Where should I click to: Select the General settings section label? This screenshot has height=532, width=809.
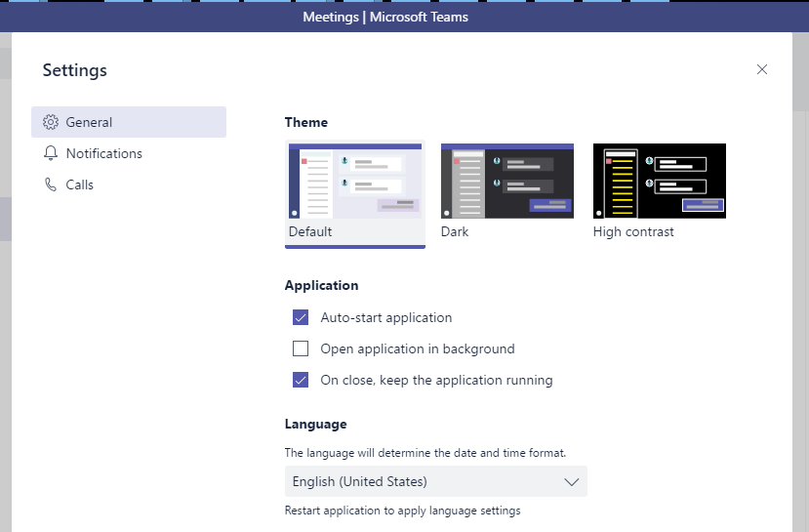point(90,122)
